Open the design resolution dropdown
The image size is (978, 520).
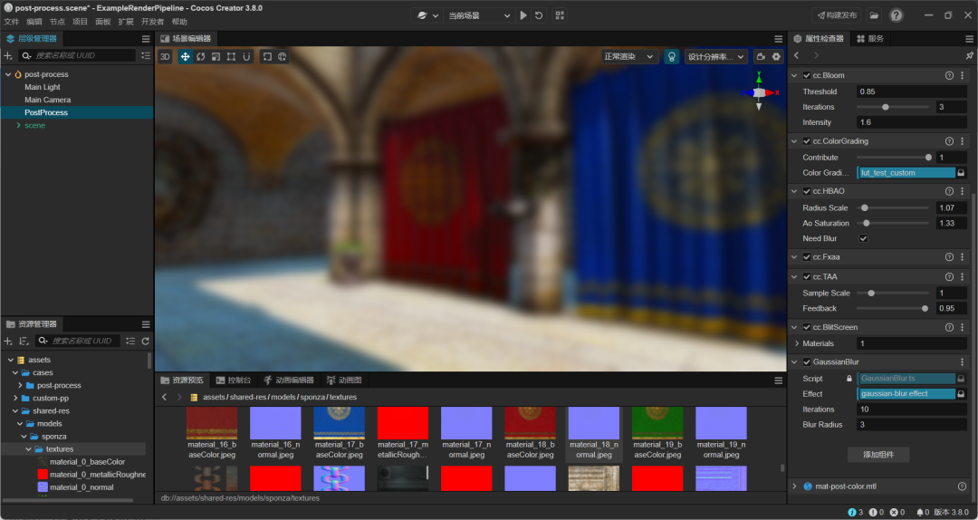coord(716,57)
